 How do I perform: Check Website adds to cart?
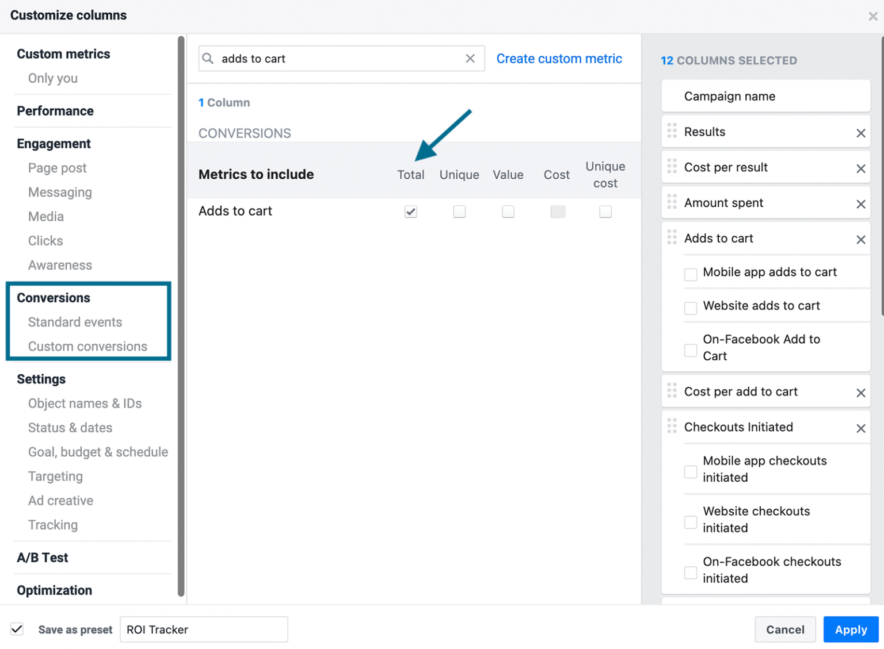pos(690,308)
